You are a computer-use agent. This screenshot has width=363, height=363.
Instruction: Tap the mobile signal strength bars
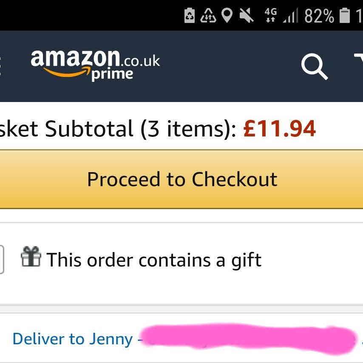[290, 16]
